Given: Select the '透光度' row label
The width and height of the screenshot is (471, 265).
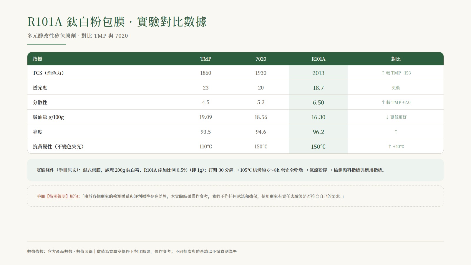Looking at the screenshot, I should pyautogui.click(x=40, y=88).
